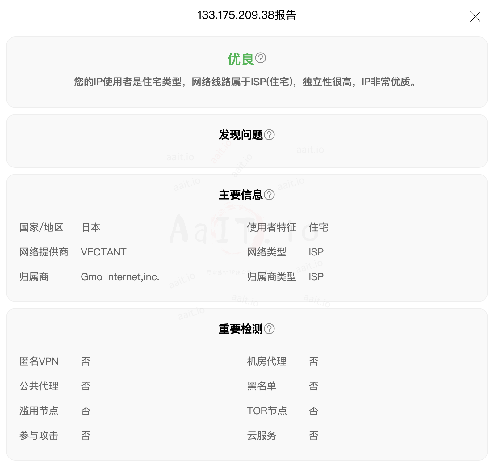Viewport: 494px width, 464px height.
Task: Select the 否 value for 参与攻击
Action: pyautogui.click(x=86, y=436)
